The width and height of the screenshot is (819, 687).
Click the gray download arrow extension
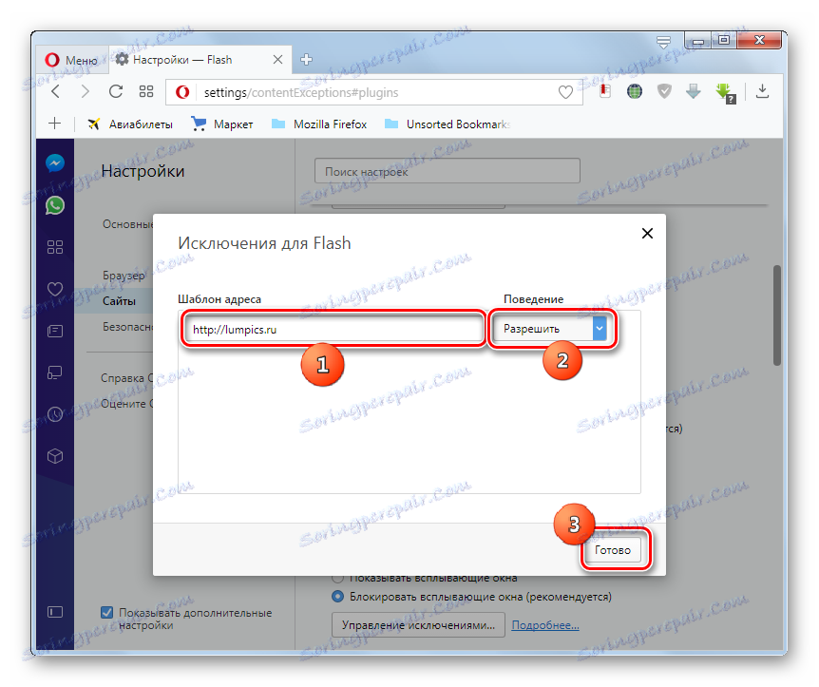(x=694, y=91)
